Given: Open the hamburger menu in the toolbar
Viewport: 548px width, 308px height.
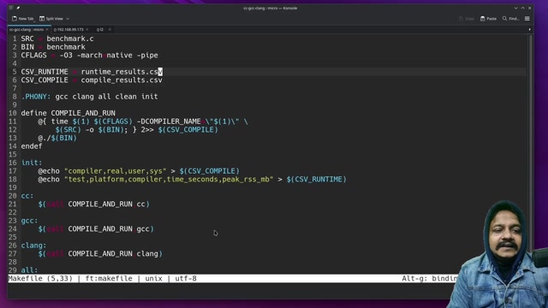Looking at the screenshot, I should (527, 19).
